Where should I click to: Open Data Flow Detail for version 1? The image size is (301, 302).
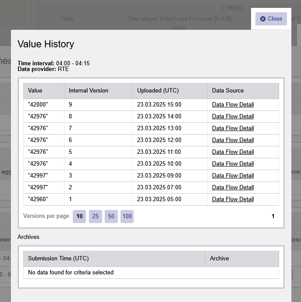[x=233, y=199]
